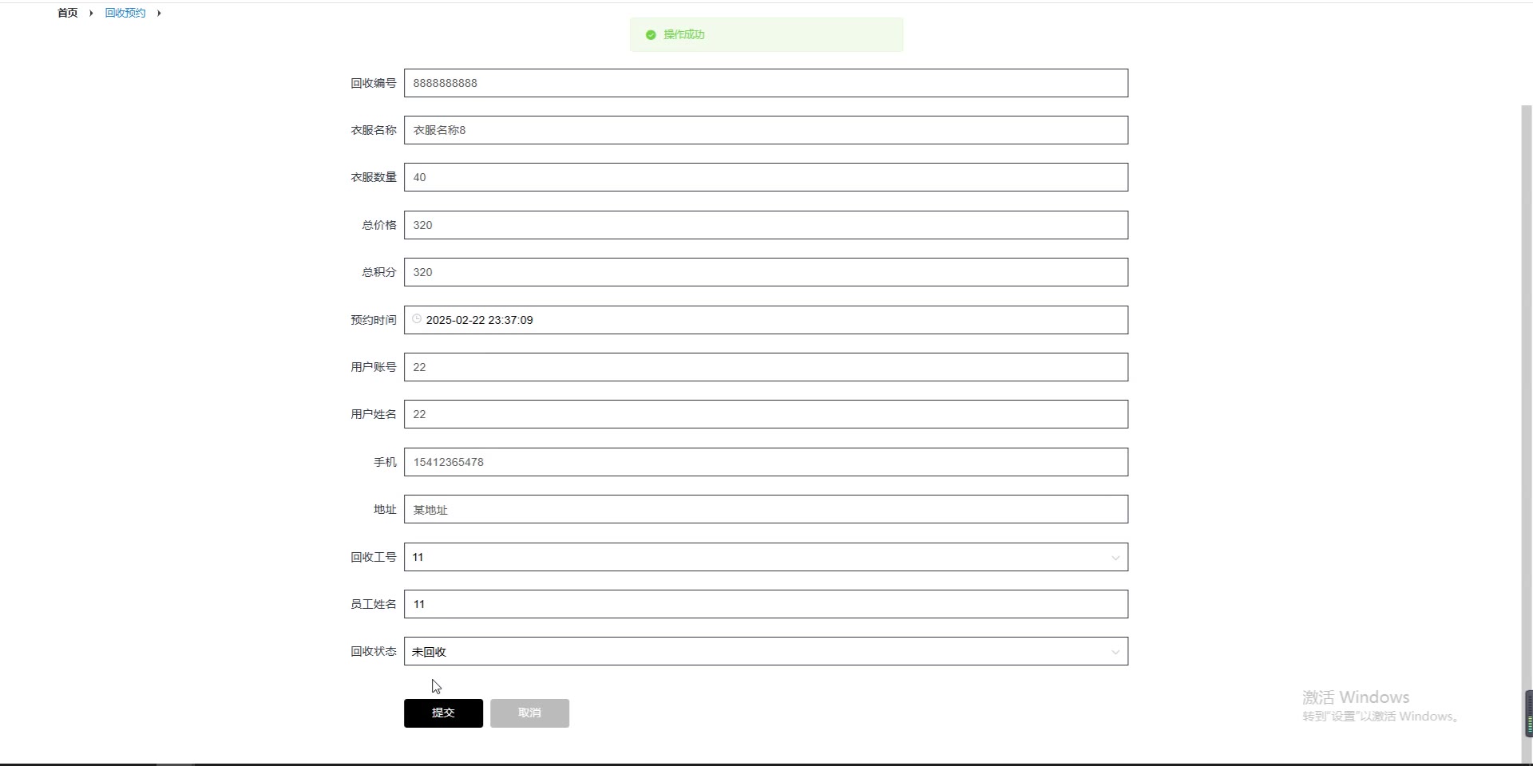Click the 员工姓名 input field

(766, 604)
